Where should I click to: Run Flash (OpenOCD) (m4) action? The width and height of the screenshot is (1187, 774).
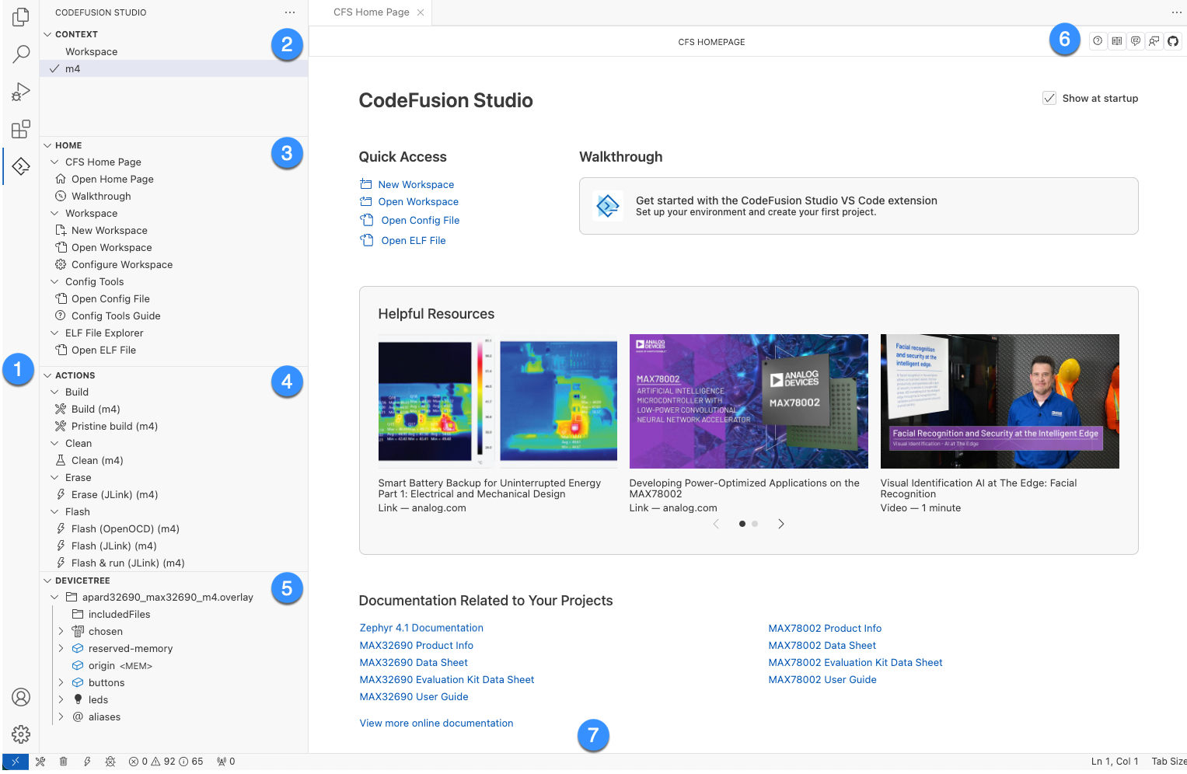coord(125,528)
